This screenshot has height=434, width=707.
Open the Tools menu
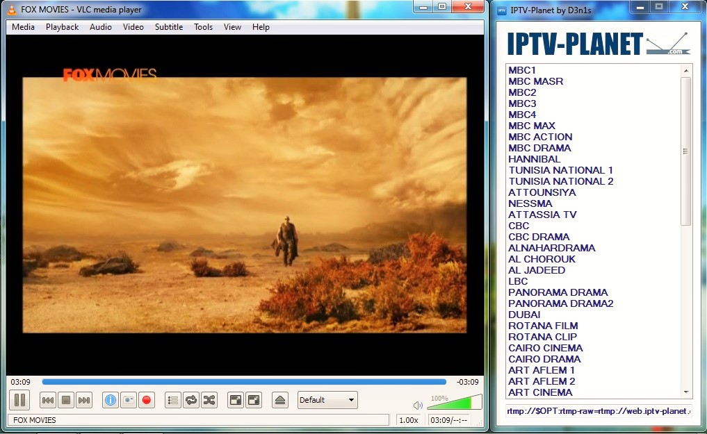point(204,27)
